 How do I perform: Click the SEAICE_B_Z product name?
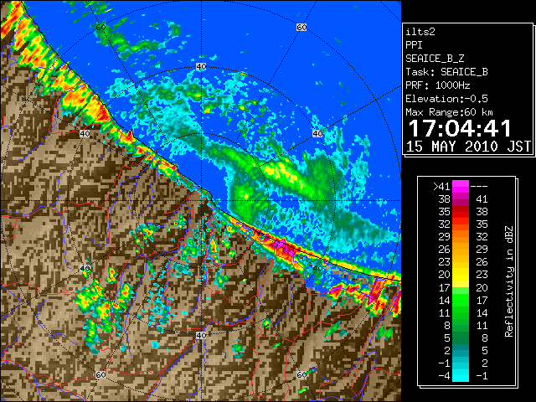tap(435, 59)
